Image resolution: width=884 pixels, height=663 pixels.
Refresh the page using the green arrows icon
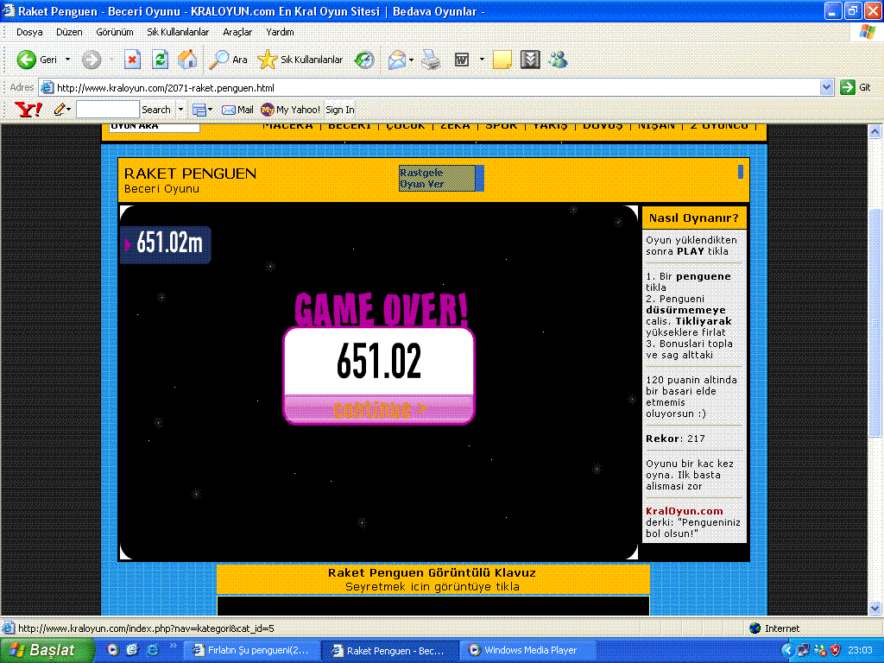[x=160, y=60]
